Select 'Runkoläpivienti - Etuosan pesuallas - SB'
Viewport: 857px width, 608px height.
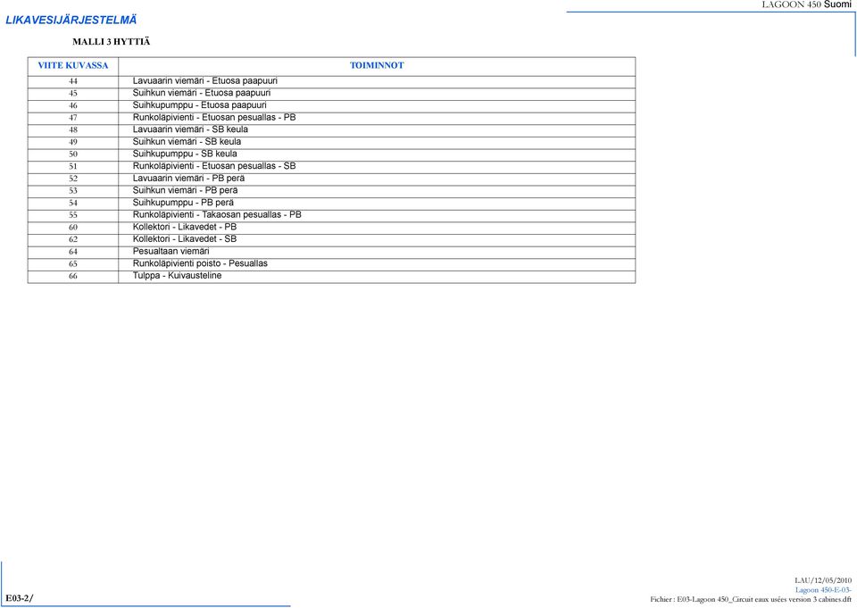coord(214,166)
